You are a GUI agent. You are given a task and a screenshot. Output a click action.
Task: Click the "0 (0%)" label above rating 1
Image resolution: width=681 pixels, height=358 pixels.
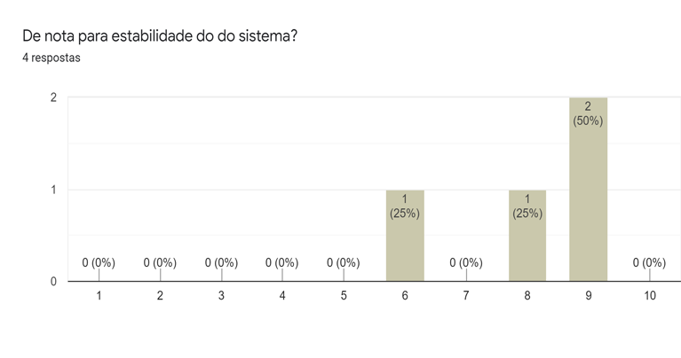coord(99,262)
